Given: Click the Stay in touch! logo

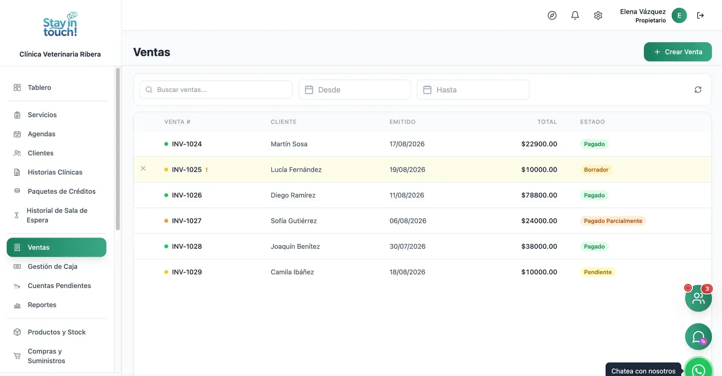Looking at the screenshot, I should pos(60,25).
